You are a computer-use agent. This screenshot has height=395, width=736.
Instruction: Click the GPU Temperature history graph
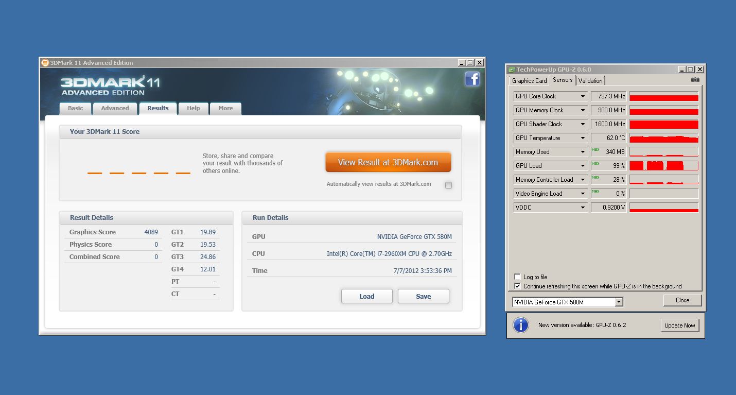point(664,138)
